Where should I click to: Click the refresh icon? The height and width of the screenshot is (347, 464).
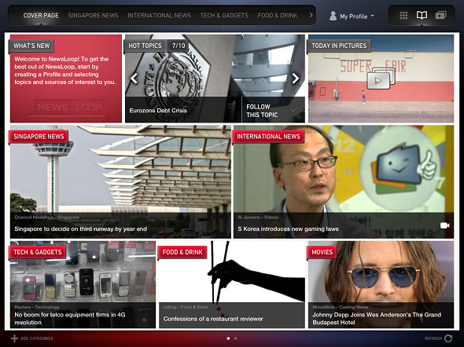(448, 338)
